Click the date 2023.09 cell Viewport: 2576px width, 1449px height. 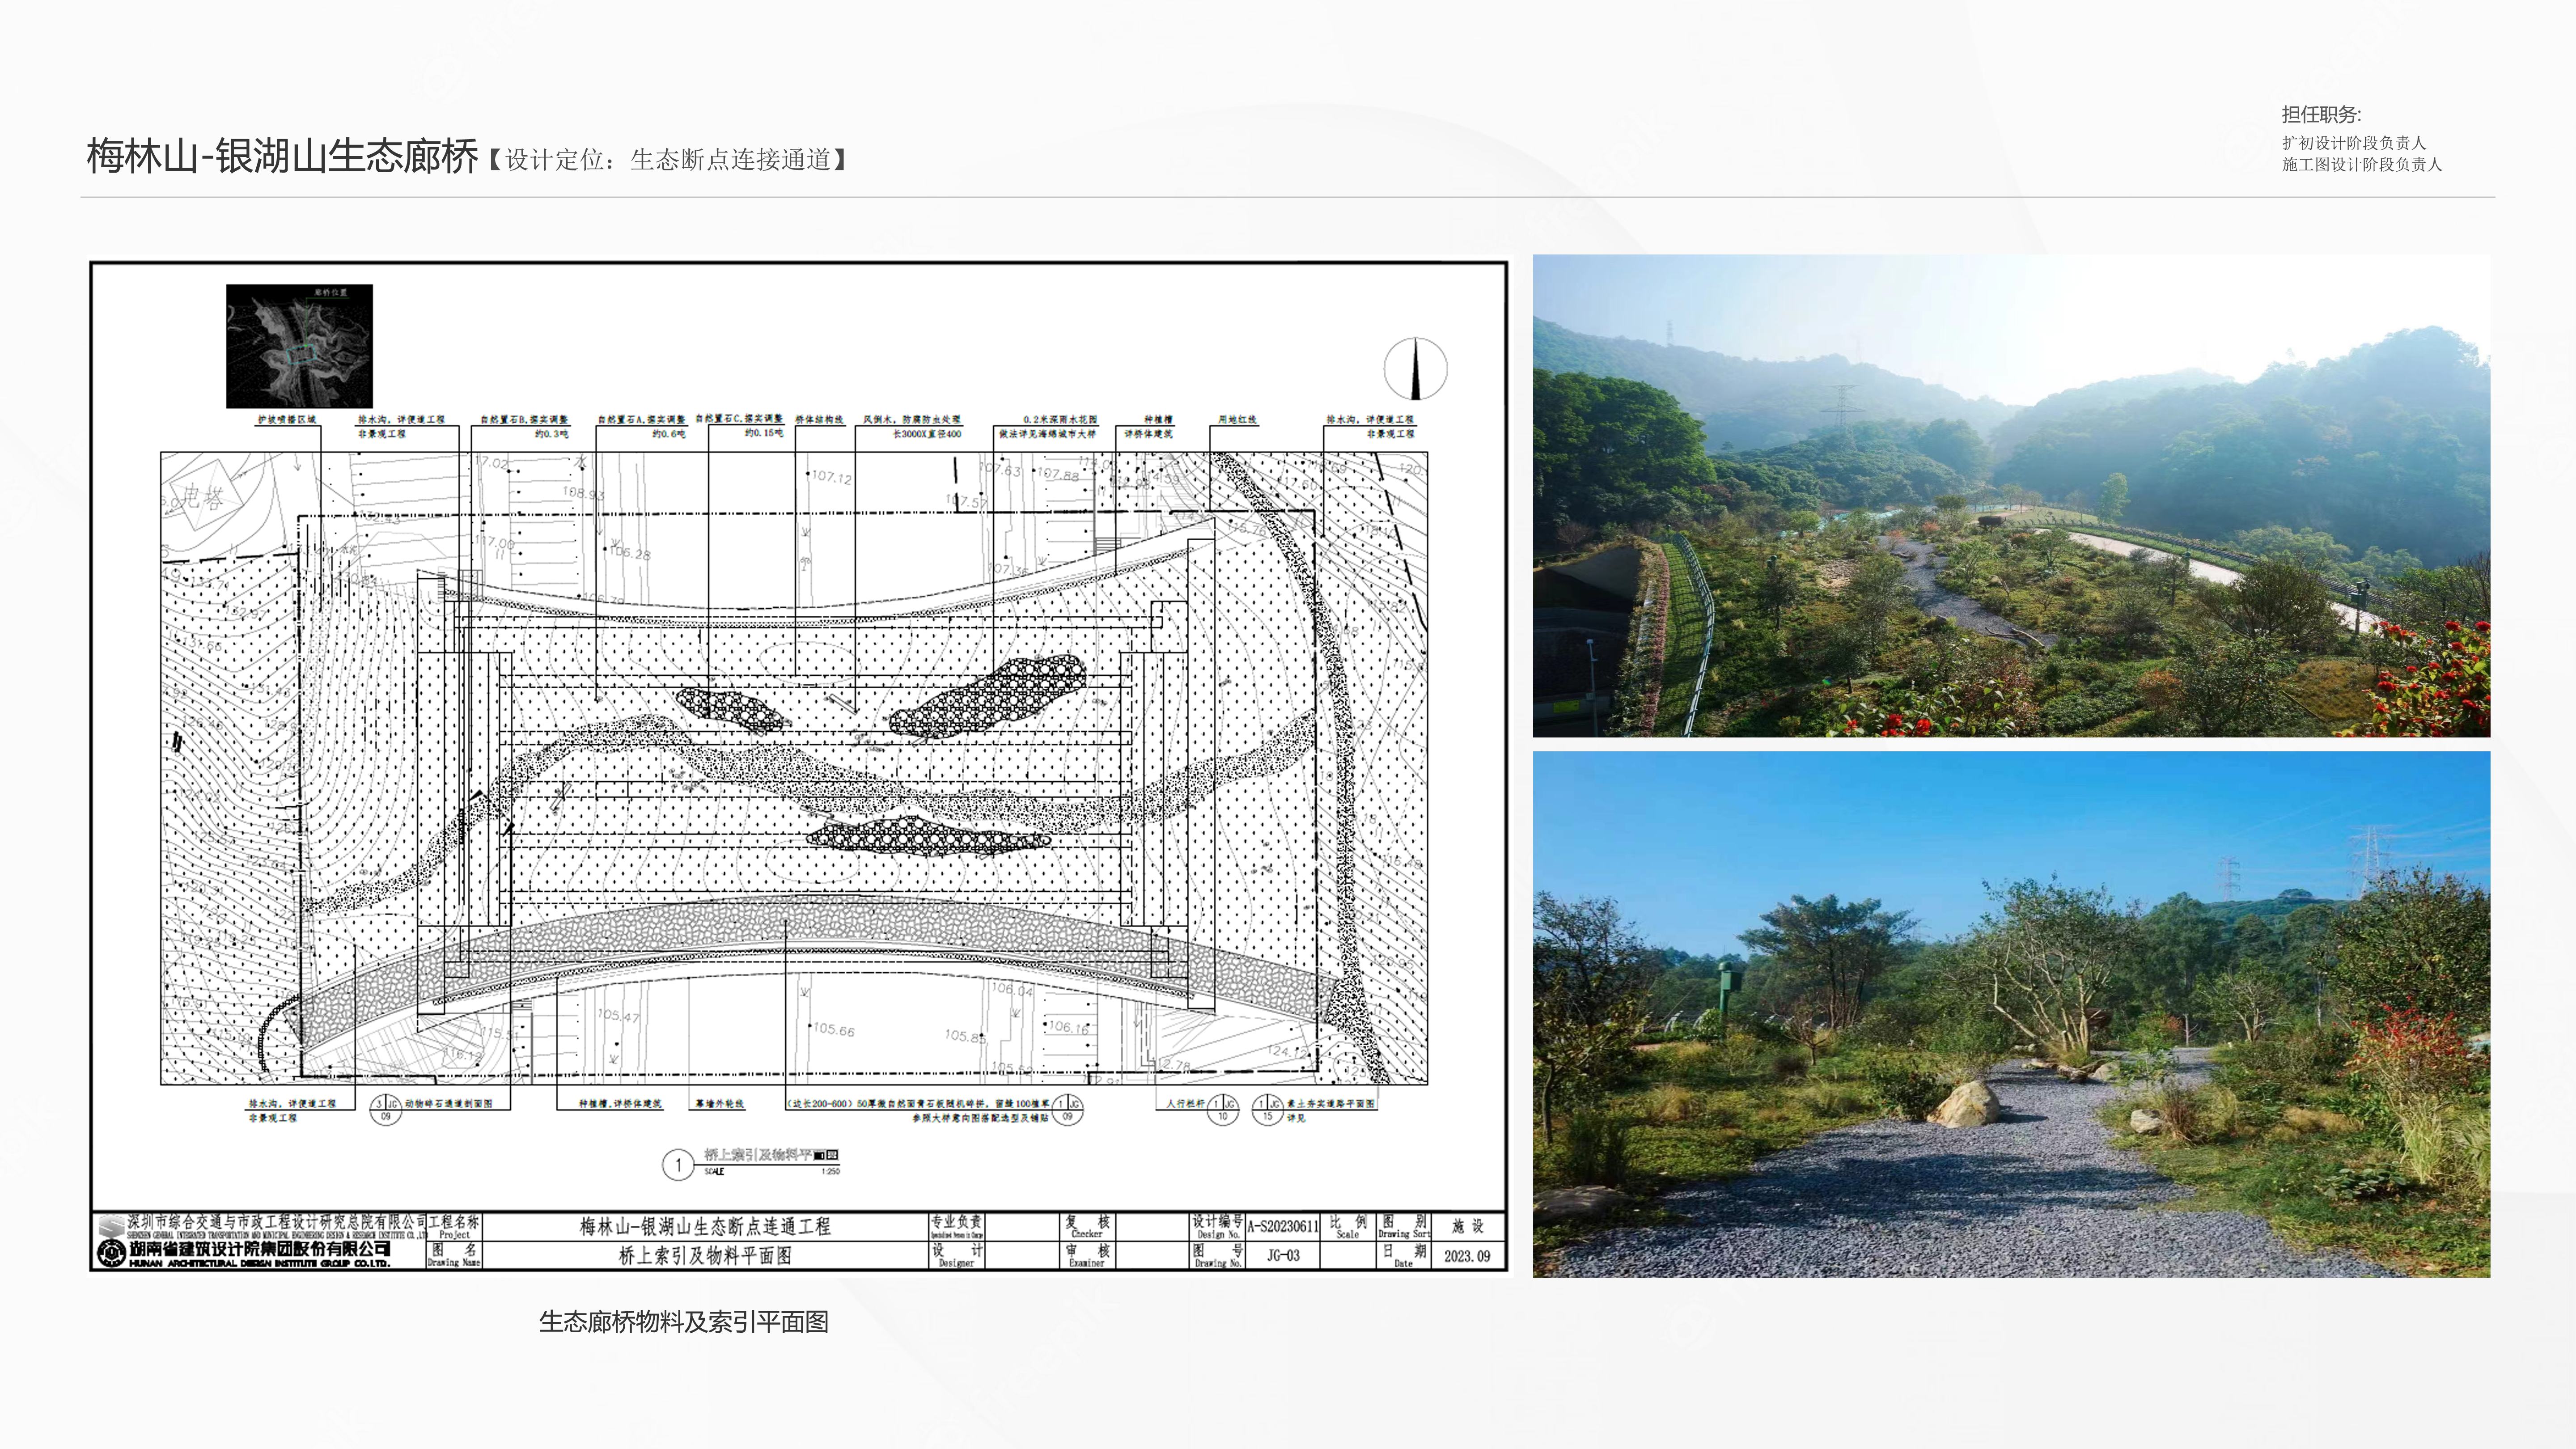1467,1256
